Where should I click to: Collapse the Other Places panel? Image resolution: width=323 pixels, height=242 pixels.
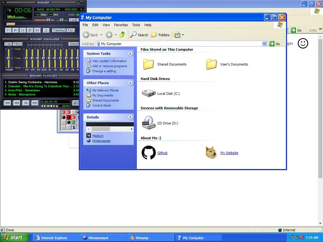pyautogui.click(x=130, y=83)
